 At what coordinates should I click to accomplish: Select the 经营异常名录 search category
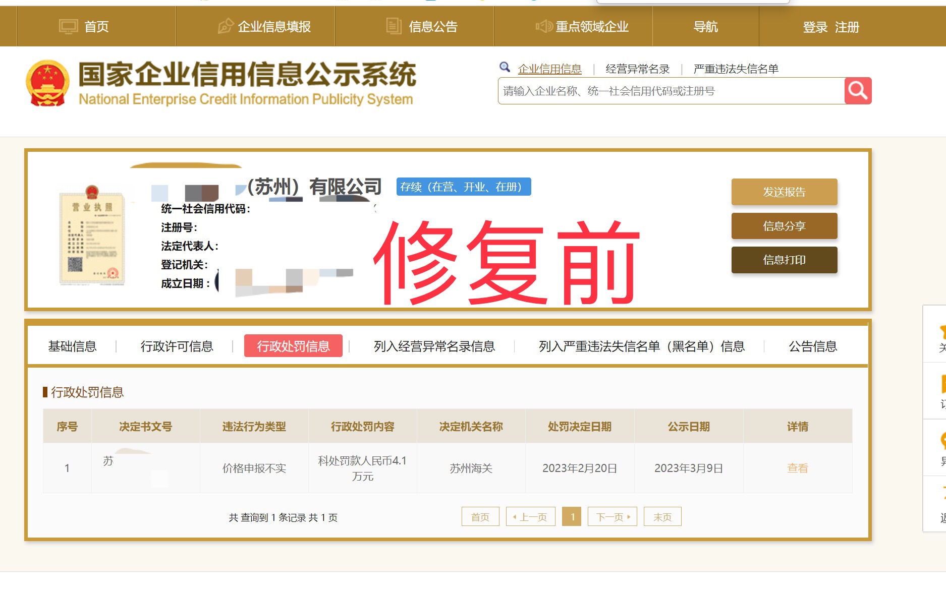(x=637, y=68)
